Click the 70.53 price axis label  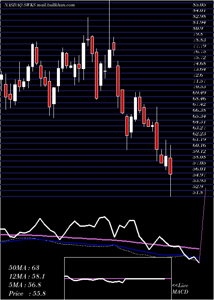[x=199, y=87]
